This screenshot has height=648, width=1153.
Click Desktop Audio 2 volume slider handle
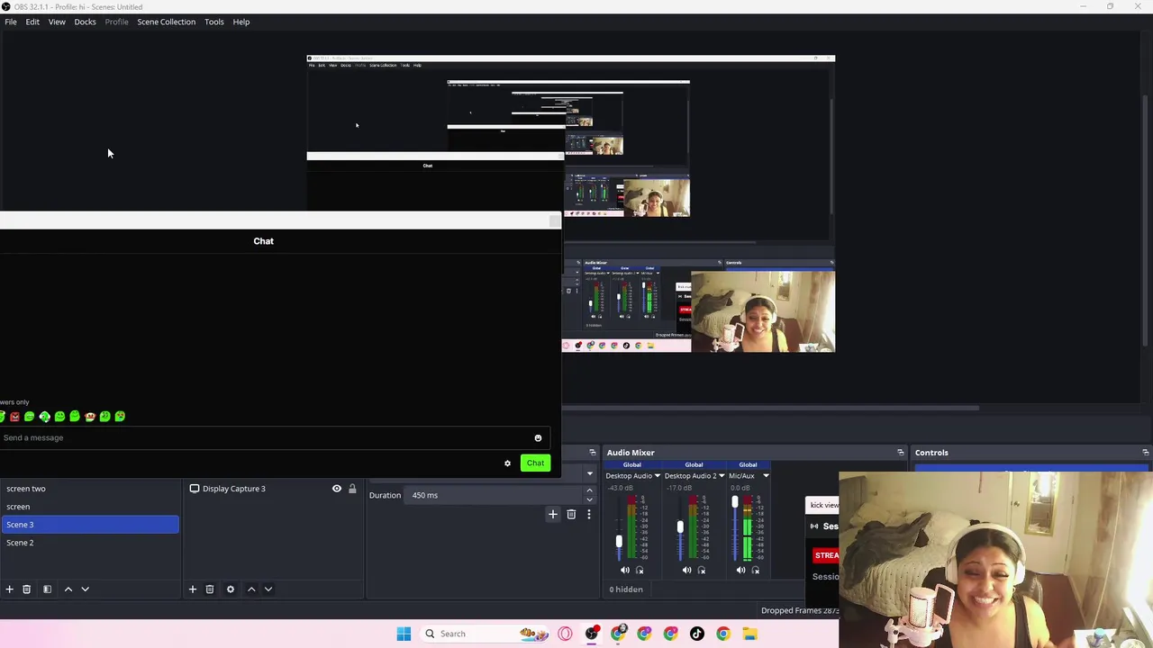[x=680, y=526]
